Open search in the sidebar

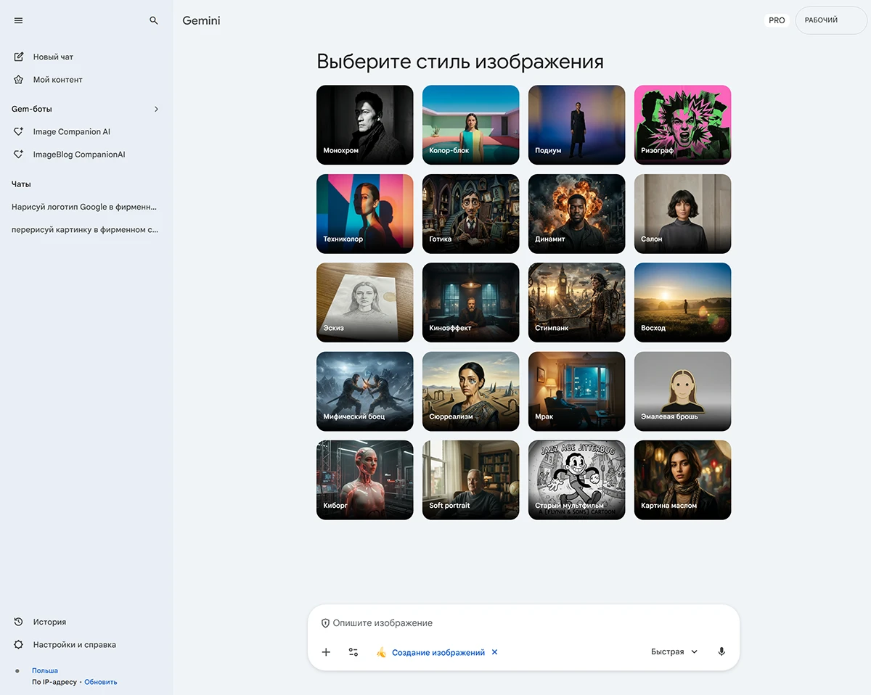pyautogui.click(x=153, y=20)
